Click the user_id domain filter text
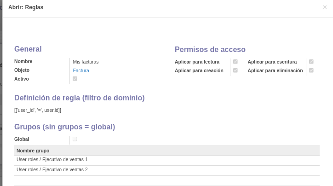The width and height of the screenshot is (333, 186). point(38,110)
